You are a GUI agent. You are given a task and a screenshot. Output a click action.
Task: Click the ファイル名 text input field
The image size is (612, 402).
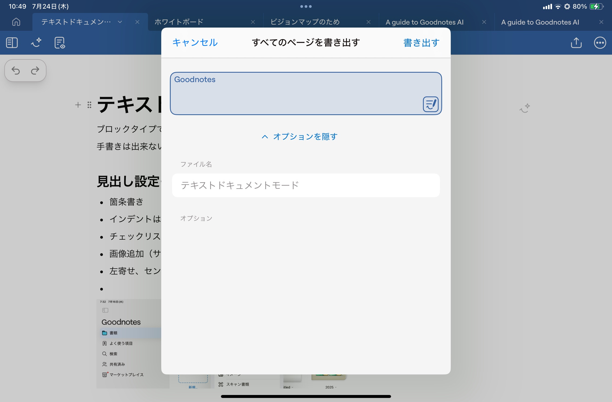point(306,185)
